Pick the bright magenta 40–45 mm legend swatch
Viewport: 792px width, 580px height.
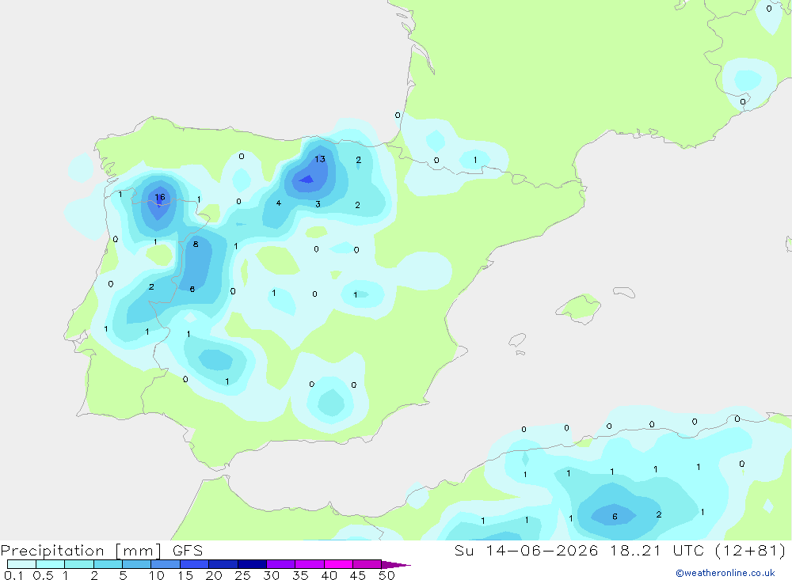338,564
